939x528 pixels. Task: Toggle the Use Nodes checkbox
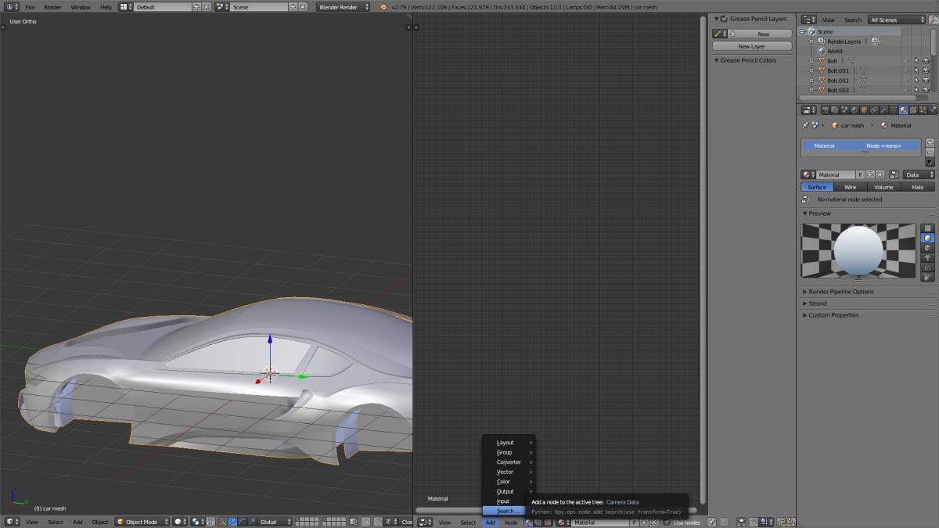tap(667, 523)
